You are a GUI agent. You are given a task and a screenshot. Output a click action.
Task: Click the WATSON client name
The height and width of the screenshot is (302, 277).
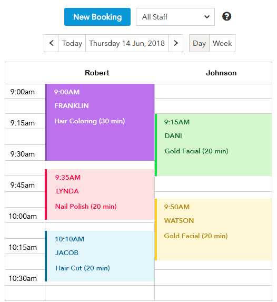point(179,220)
